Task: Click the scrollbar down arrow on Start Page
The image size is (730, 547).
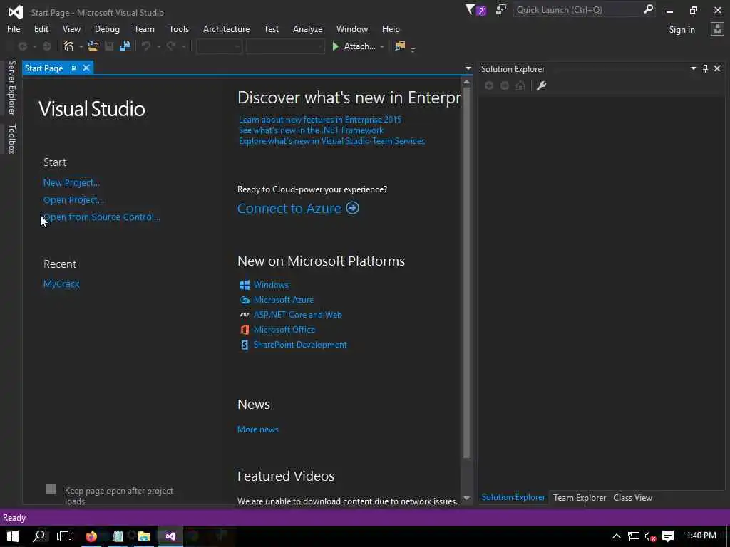Action: pyautogui.click(x=466, y=498)
